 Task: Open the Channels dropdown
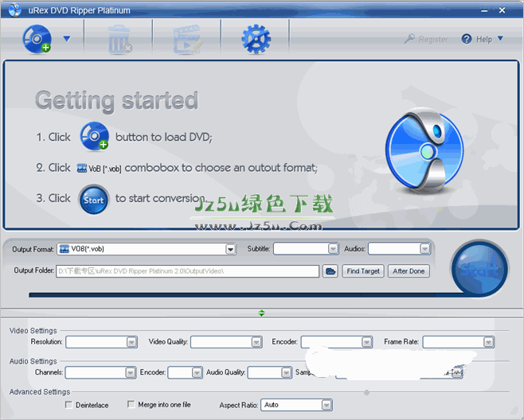coord(100,372)
